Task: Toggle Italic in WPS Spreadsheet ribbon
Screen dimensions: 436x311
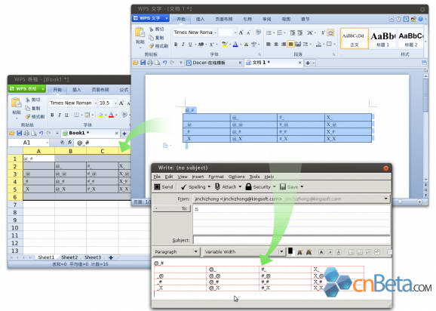Action: pyautogui.click(x=60, y=115)
